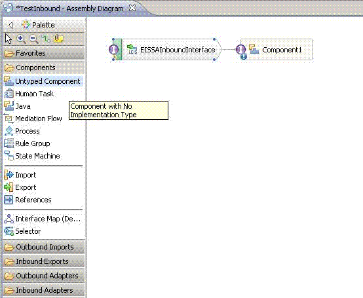
Task: Expand the Outbound Imports drawer
Action: coord(44,247)
